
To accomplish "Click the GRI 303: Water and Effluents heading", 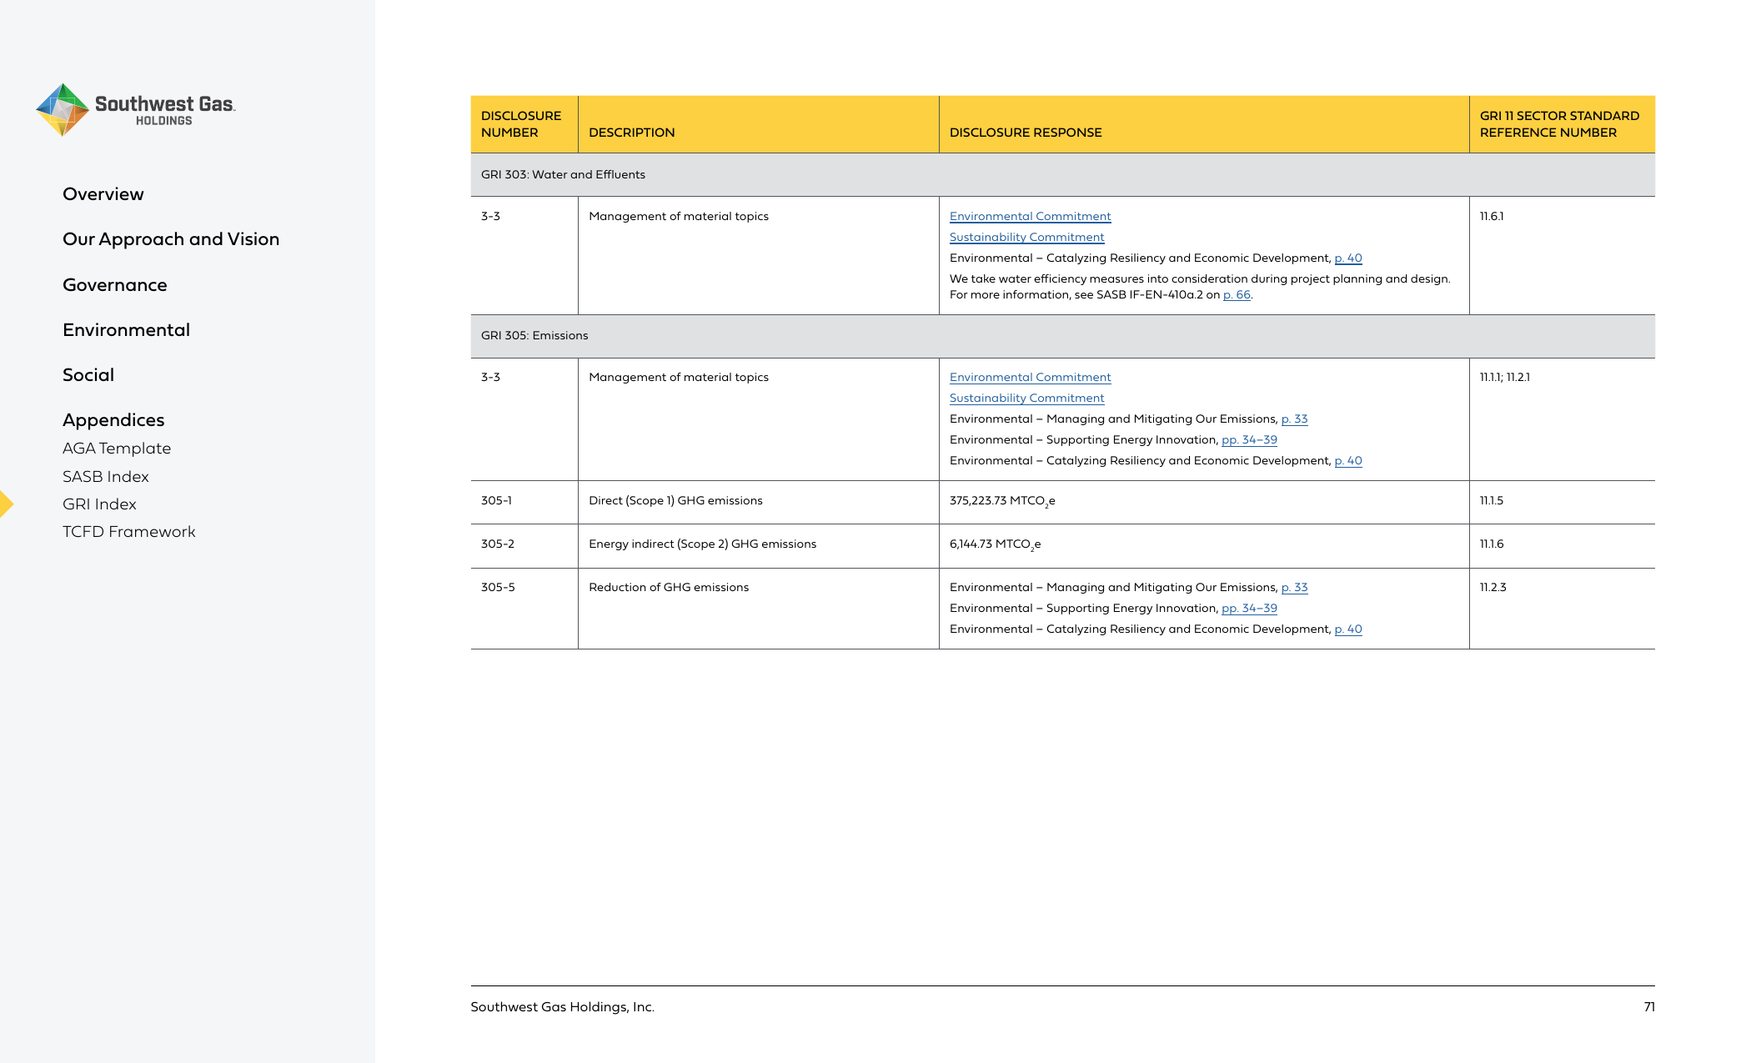I will 563,175.
